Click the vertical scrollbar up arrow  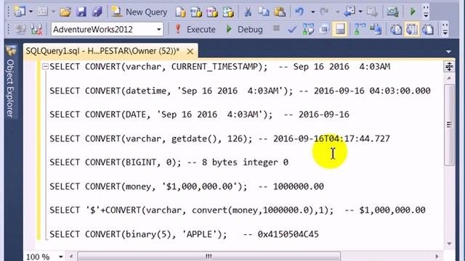coord(449,78)
